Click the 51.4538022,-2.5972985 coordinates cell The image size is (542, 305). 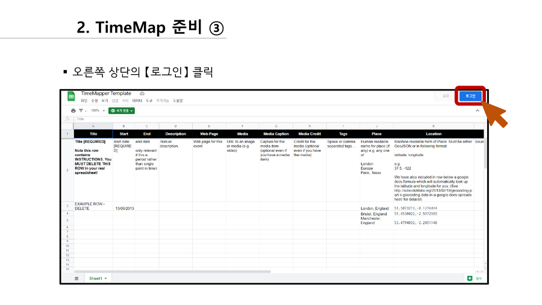(434, 214)
